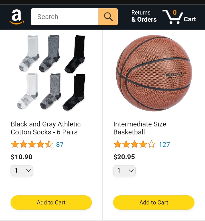Expand the basketball quantity dropdown
Image resolution: width=205 pixels, height=221 pixels.
pos(124,171)
